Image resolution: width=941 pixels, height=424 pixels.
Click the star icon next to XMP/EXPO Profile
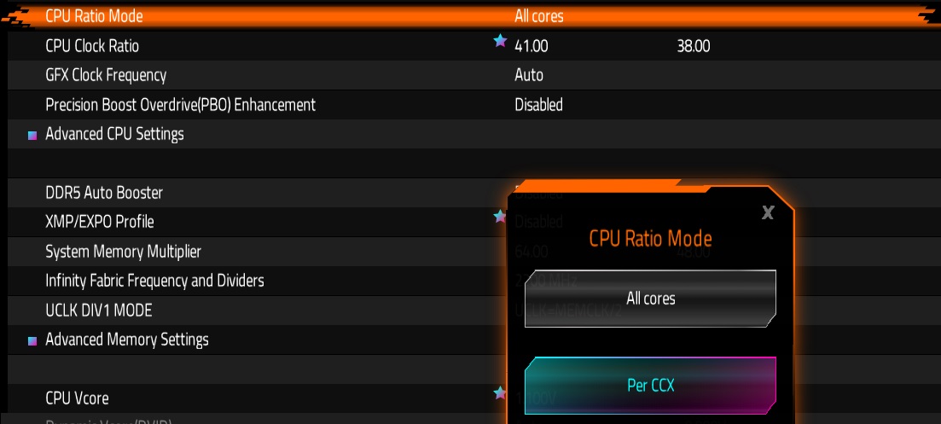(500, 217)
